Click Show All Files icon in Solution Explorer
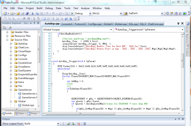Screen dimensions: 191x126 pos(10,28)
